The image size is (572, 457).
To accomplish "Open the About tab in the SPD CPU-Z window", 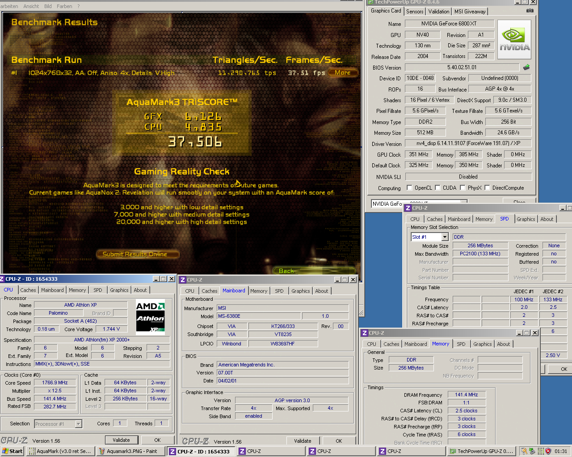I will 547,219.
